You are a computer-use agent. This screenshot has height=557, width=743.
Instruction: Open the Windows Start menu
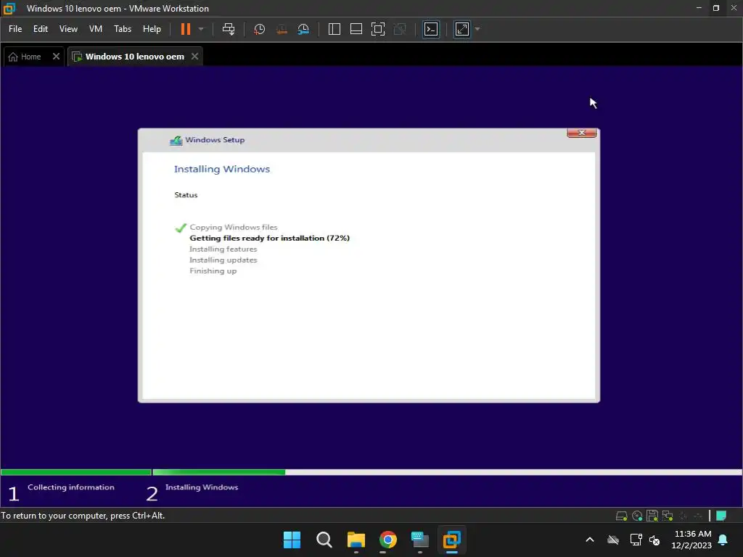coord(292,540)
